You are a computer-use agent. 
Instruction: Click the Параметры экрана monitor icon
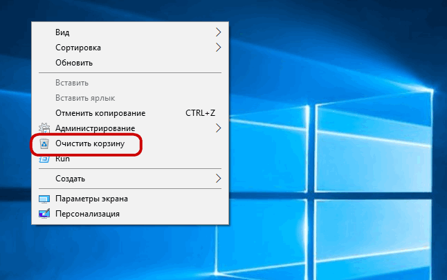[x=44, y=199]
